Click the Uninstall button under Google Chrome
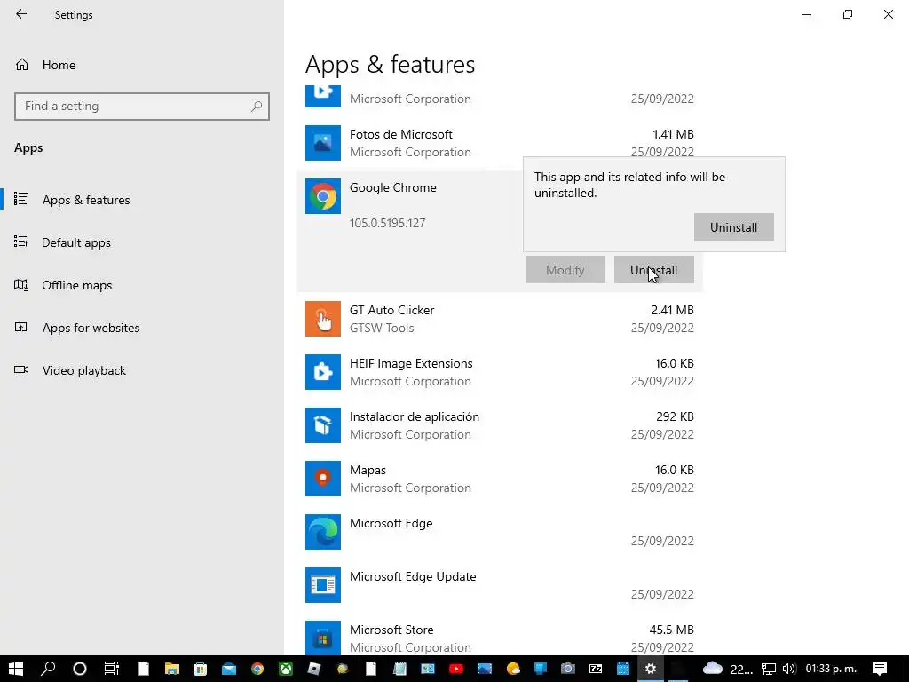Image resolution: width=909 pixels, height=682 pixels. point(654,270)
